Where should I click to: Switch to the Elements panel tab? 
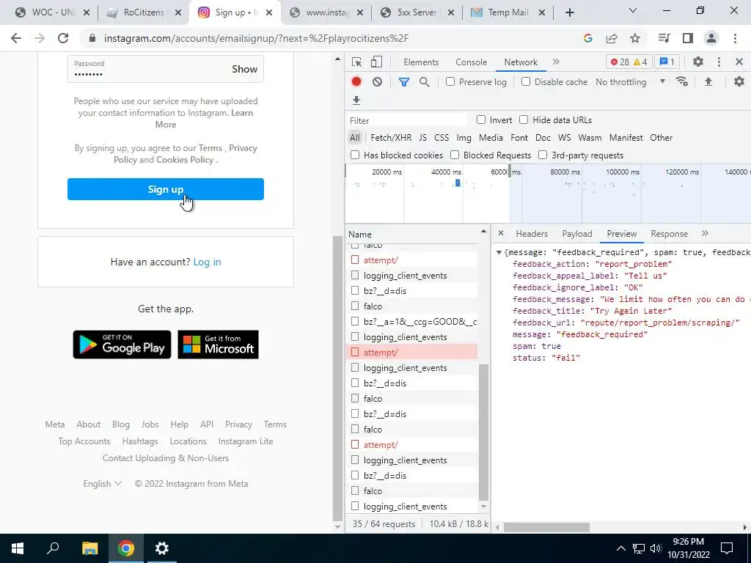[421, 62]
